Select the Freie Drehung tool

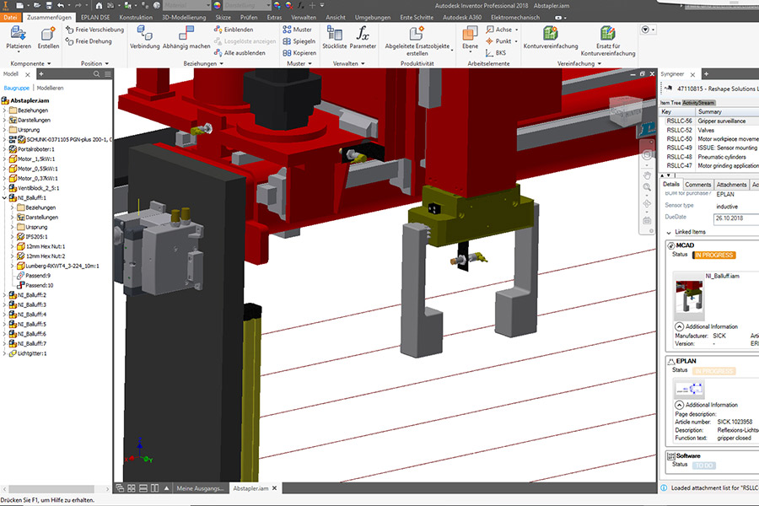tap(89, 41)
